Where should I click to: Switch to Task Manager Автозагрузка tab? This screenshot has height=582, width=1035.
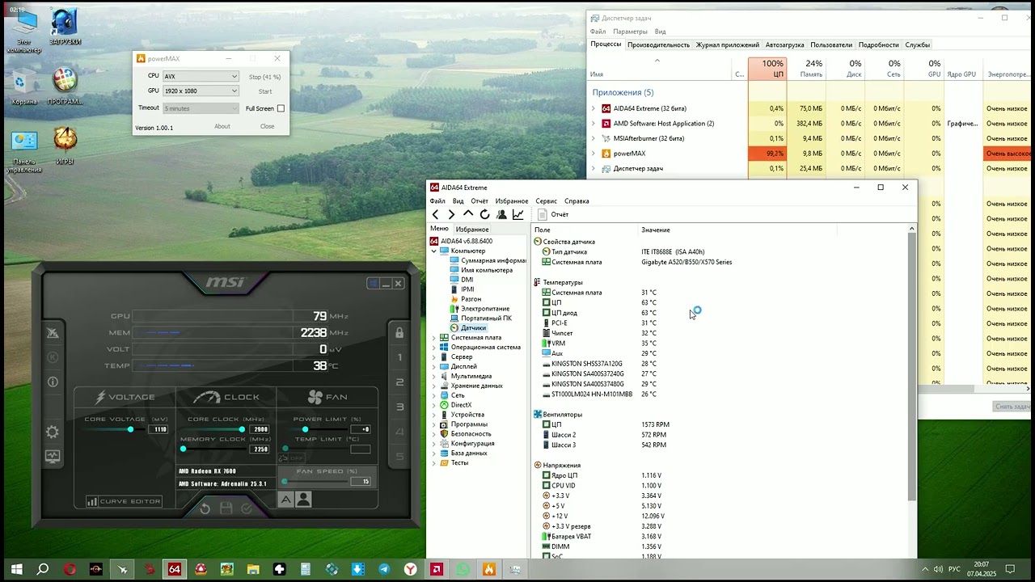coord(784,44)
